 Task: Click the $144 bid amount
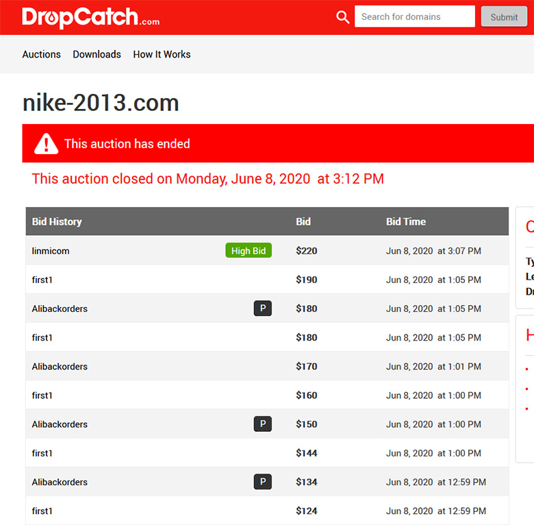pyautogui.click(x=307, y=453)
